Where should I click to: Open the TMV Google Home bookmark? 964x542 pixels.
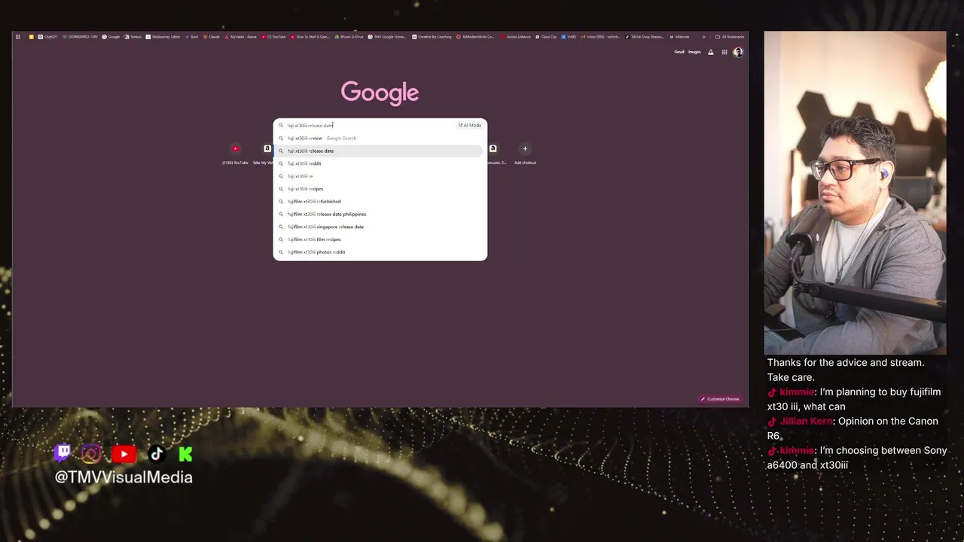coord(387,37)
